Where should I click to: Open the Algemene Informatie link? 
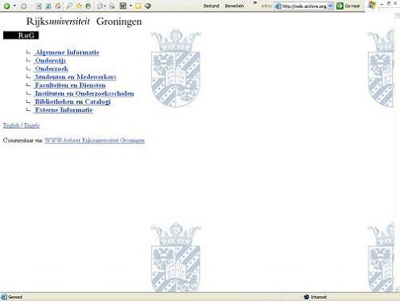click(x=67, y=52)
